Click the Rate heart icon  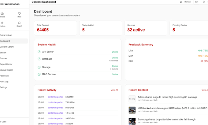coord(19,13)
